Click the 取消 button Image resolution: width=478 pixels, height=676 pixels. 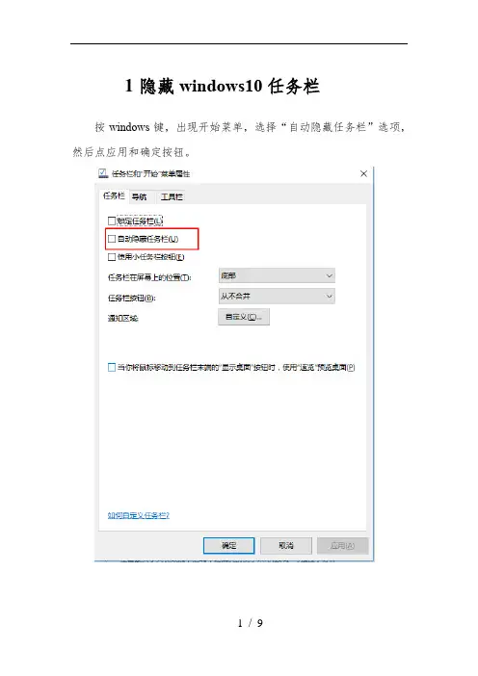click(x=286, y=545)
